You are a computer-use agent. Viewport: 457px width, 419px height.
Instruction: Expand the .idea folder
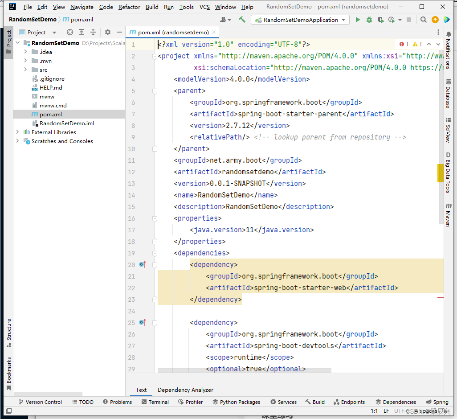point(25,52)
